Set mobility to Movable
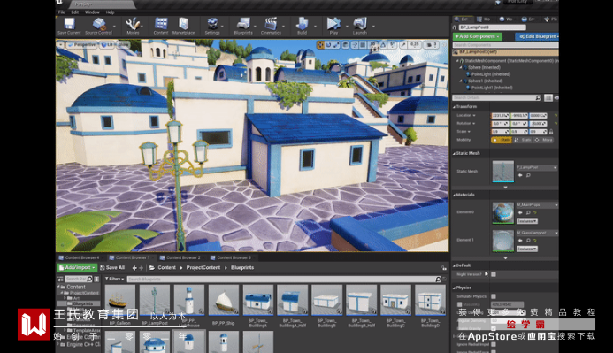Image resolution: width=613 pixels, height=353 pixels. (x=544, y=140)
